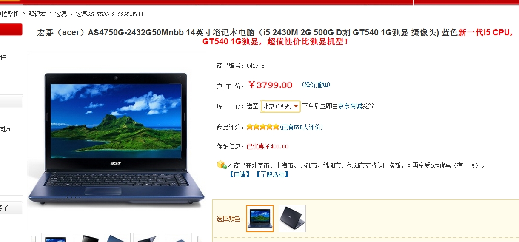Click the right thumbnail strip scroll arrow

pos(200,239)
